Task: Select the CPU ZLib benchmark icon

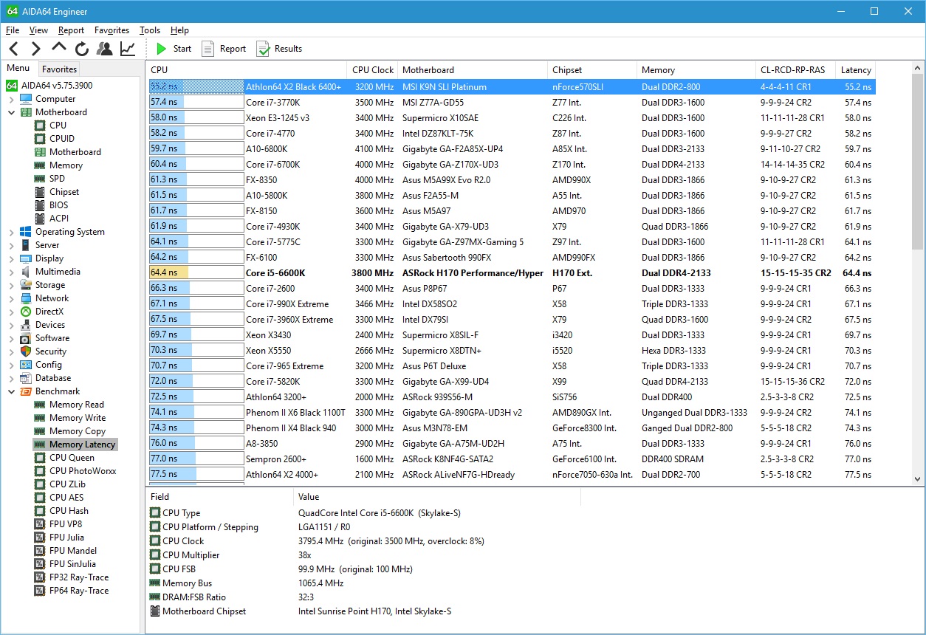Action: pyautogui.click(x=40, y=484)
